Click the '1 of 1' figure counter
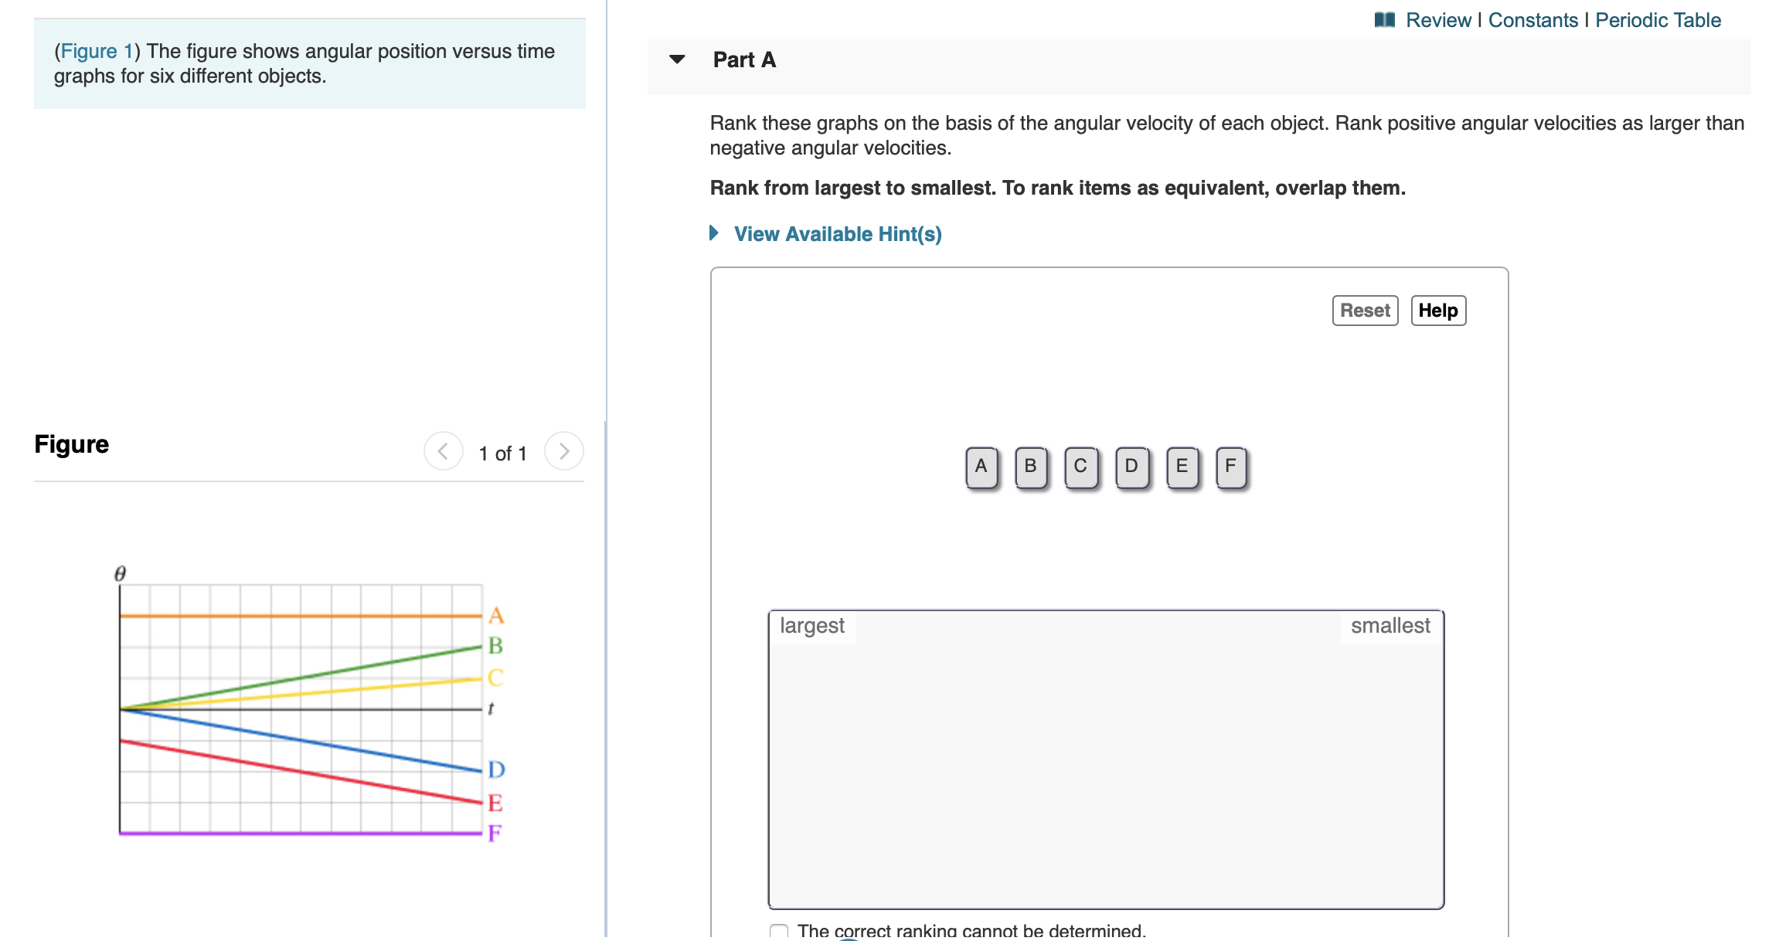The width and height of the screenshot is (1779, 941). 502,453
